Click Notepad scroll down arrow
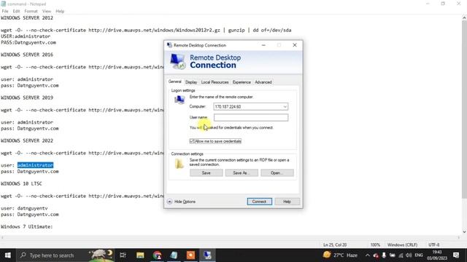This screenshot has width=467, height=262. click(464, 231)
